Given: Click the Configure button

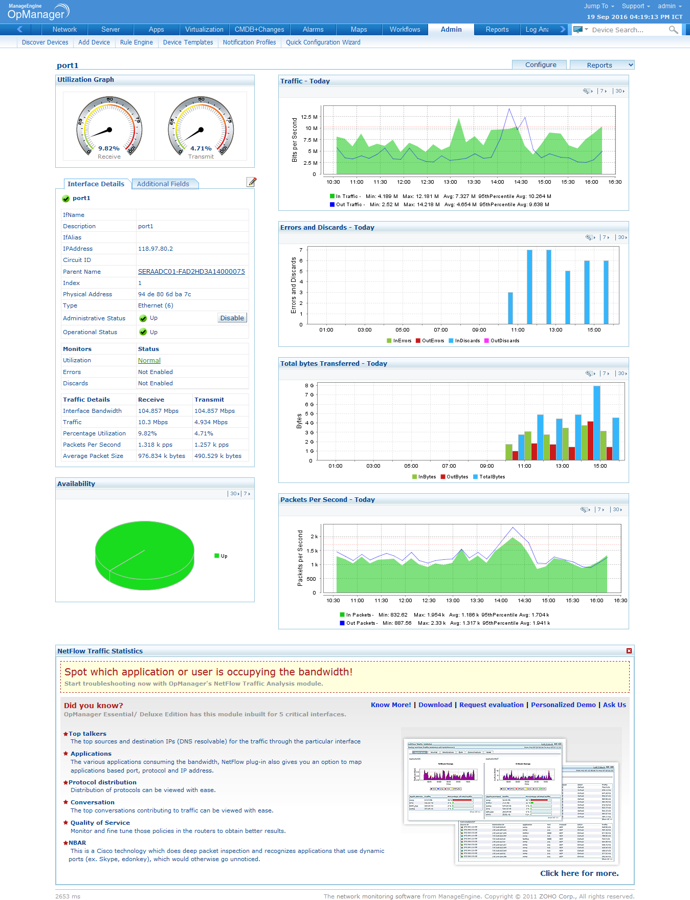Looking at the screenshot, I should pos(540,64).
